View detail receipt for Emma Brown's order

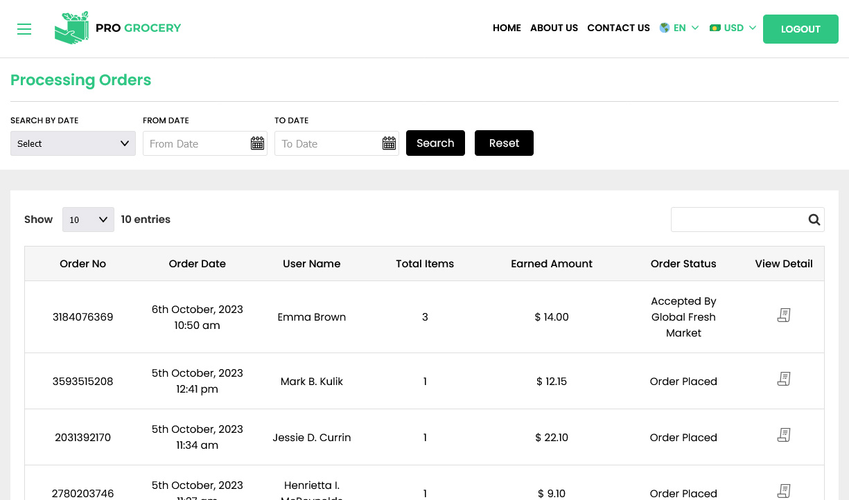(784, 315)
